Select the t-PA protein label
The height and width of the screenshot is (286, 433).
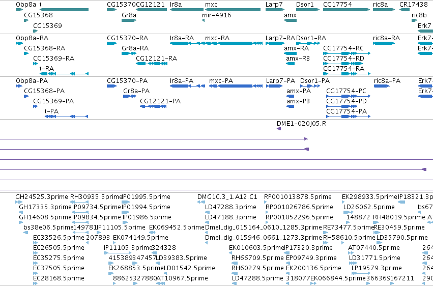(51, 111)
